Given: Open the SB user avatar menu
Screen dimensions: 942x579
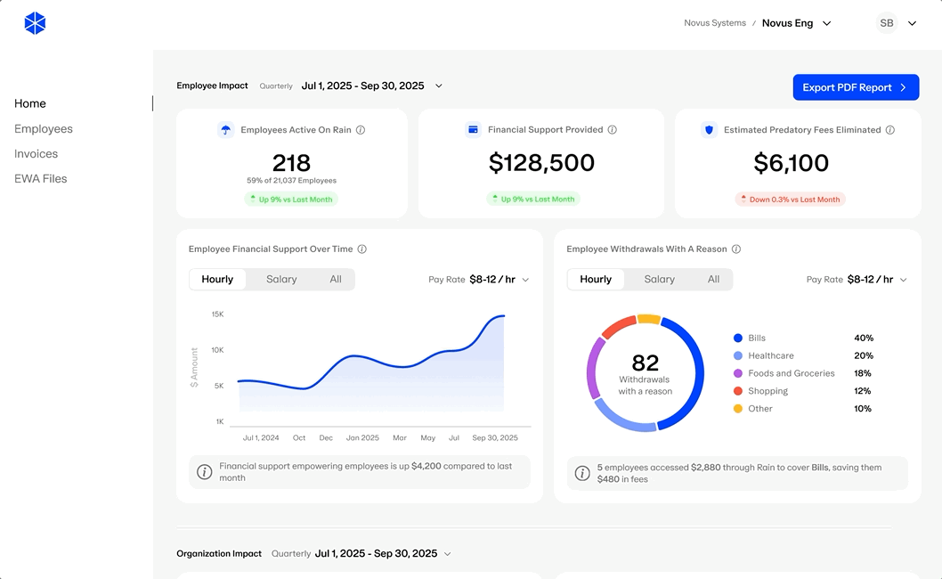Looking at the screenshot, I should 886,23.
